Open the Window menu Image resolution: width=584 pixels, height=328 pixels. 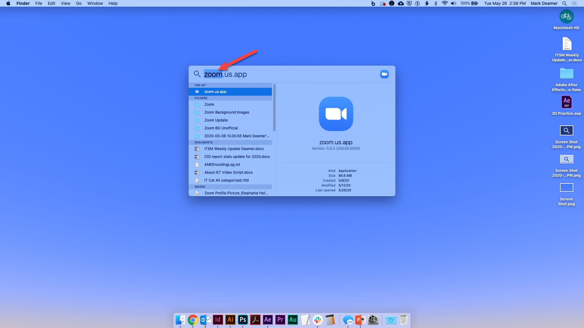(95, 3)
